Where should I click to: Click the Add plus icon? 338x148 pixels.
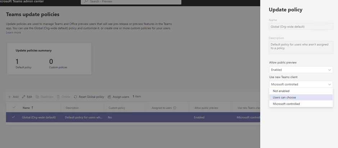pos(9,97)
